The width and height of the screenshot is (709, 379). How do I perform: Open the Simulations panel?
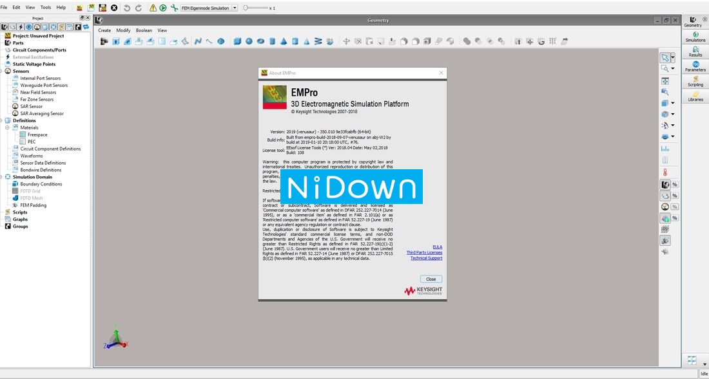(694, 37)
